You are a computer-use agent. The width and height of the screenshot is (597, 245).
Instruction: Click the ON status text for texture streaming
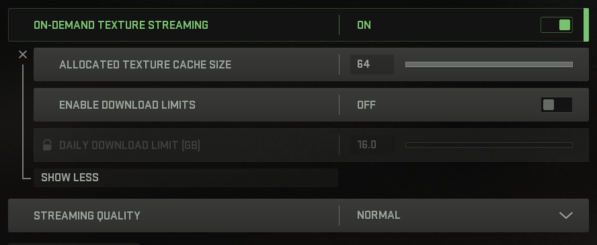(364, 25)
